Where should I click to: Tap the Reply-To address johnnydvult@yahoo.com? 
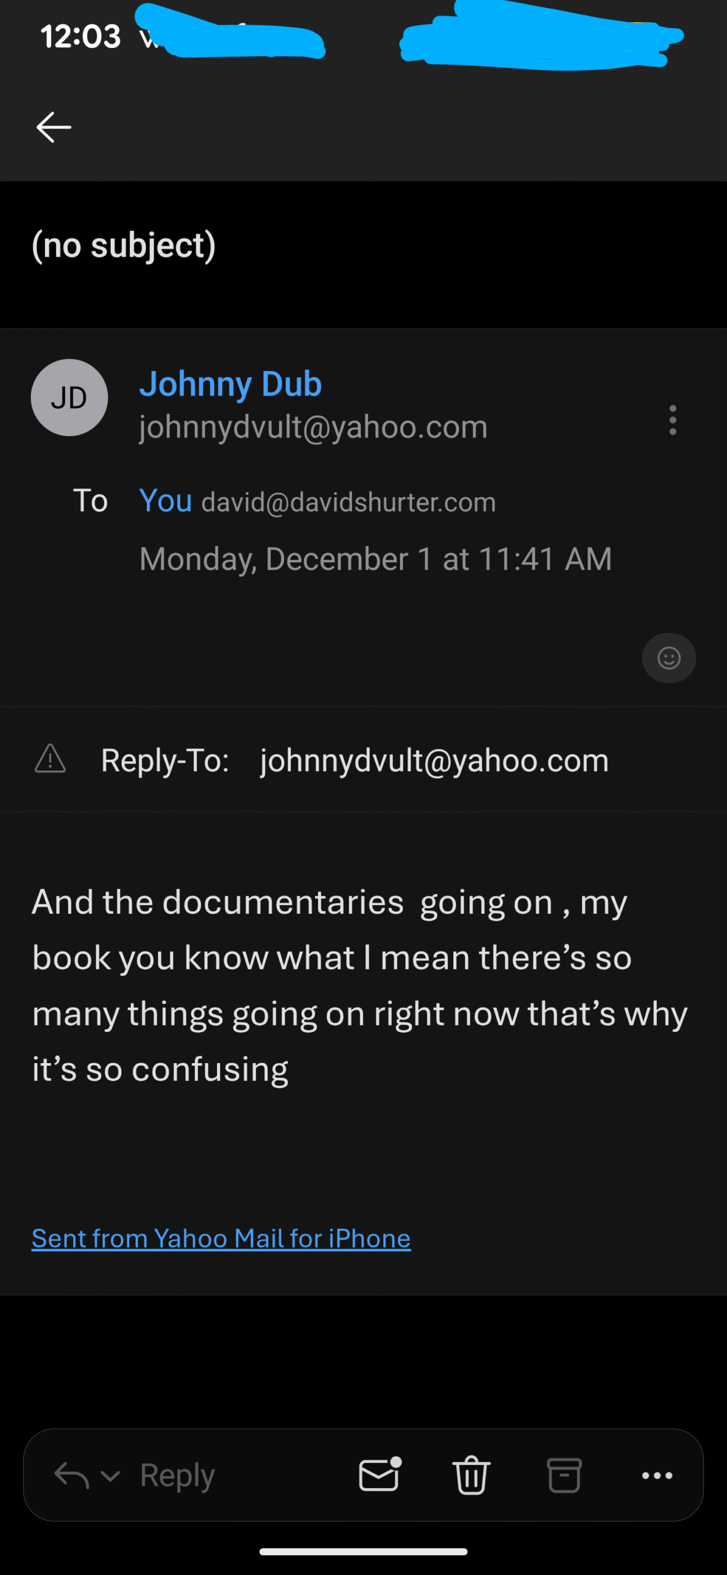pos(434,760)
